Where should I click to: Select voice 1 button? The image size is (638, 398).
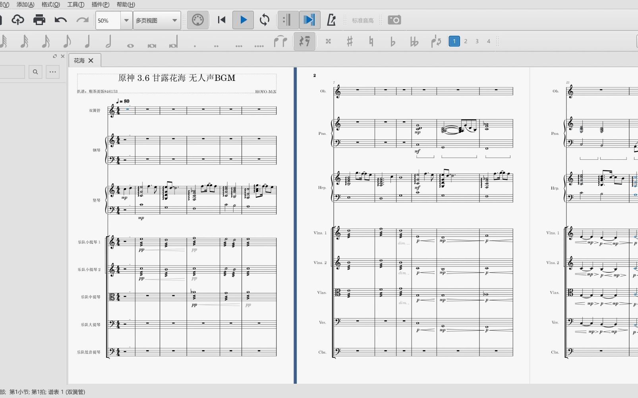point(454,41)
